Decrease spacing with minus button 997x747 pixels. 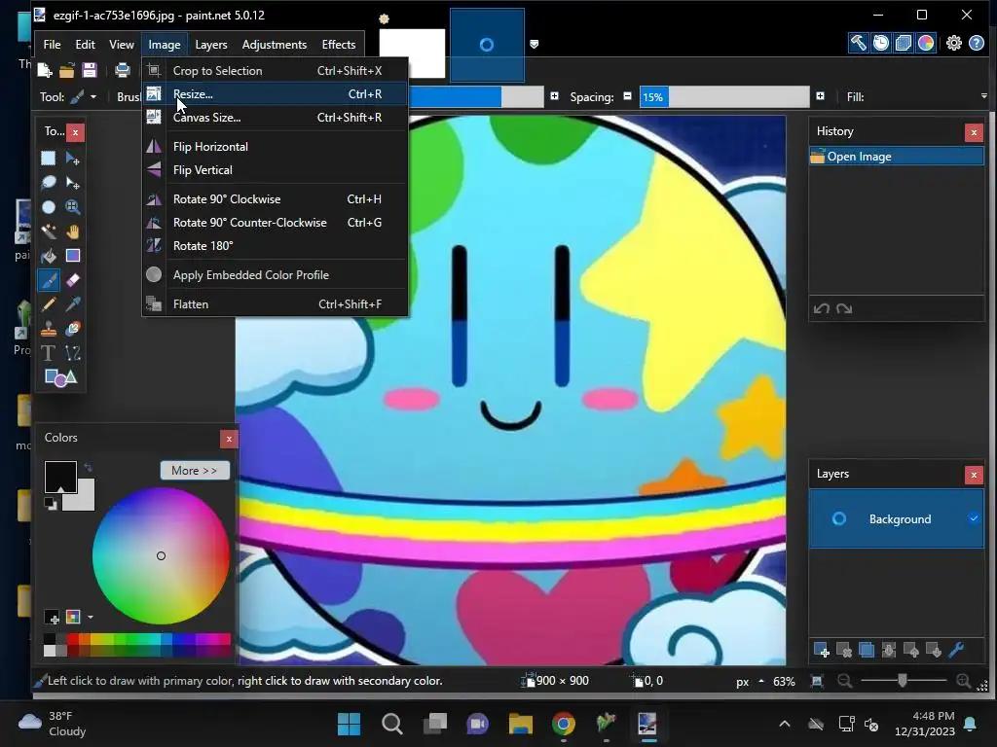(628, 96)
